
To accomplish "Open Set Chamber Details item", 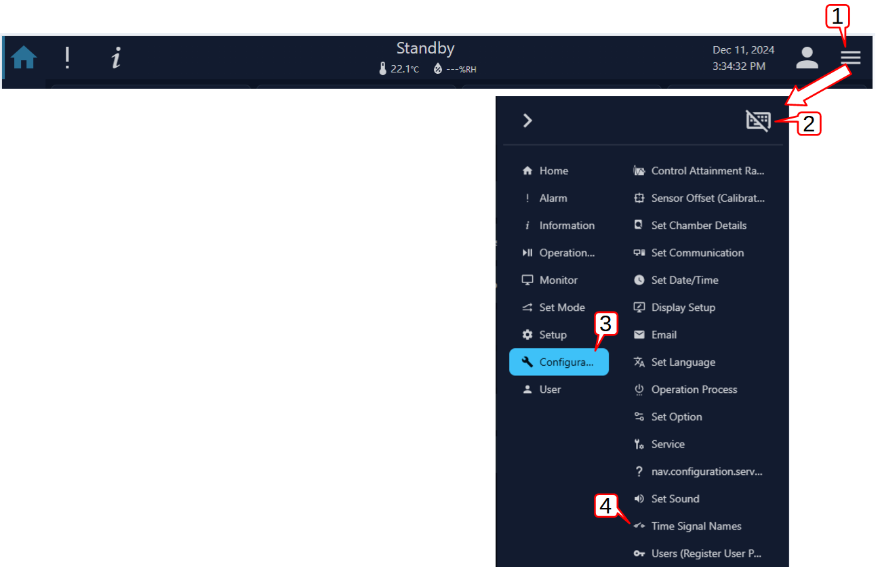I will click(x=699, y=226).
